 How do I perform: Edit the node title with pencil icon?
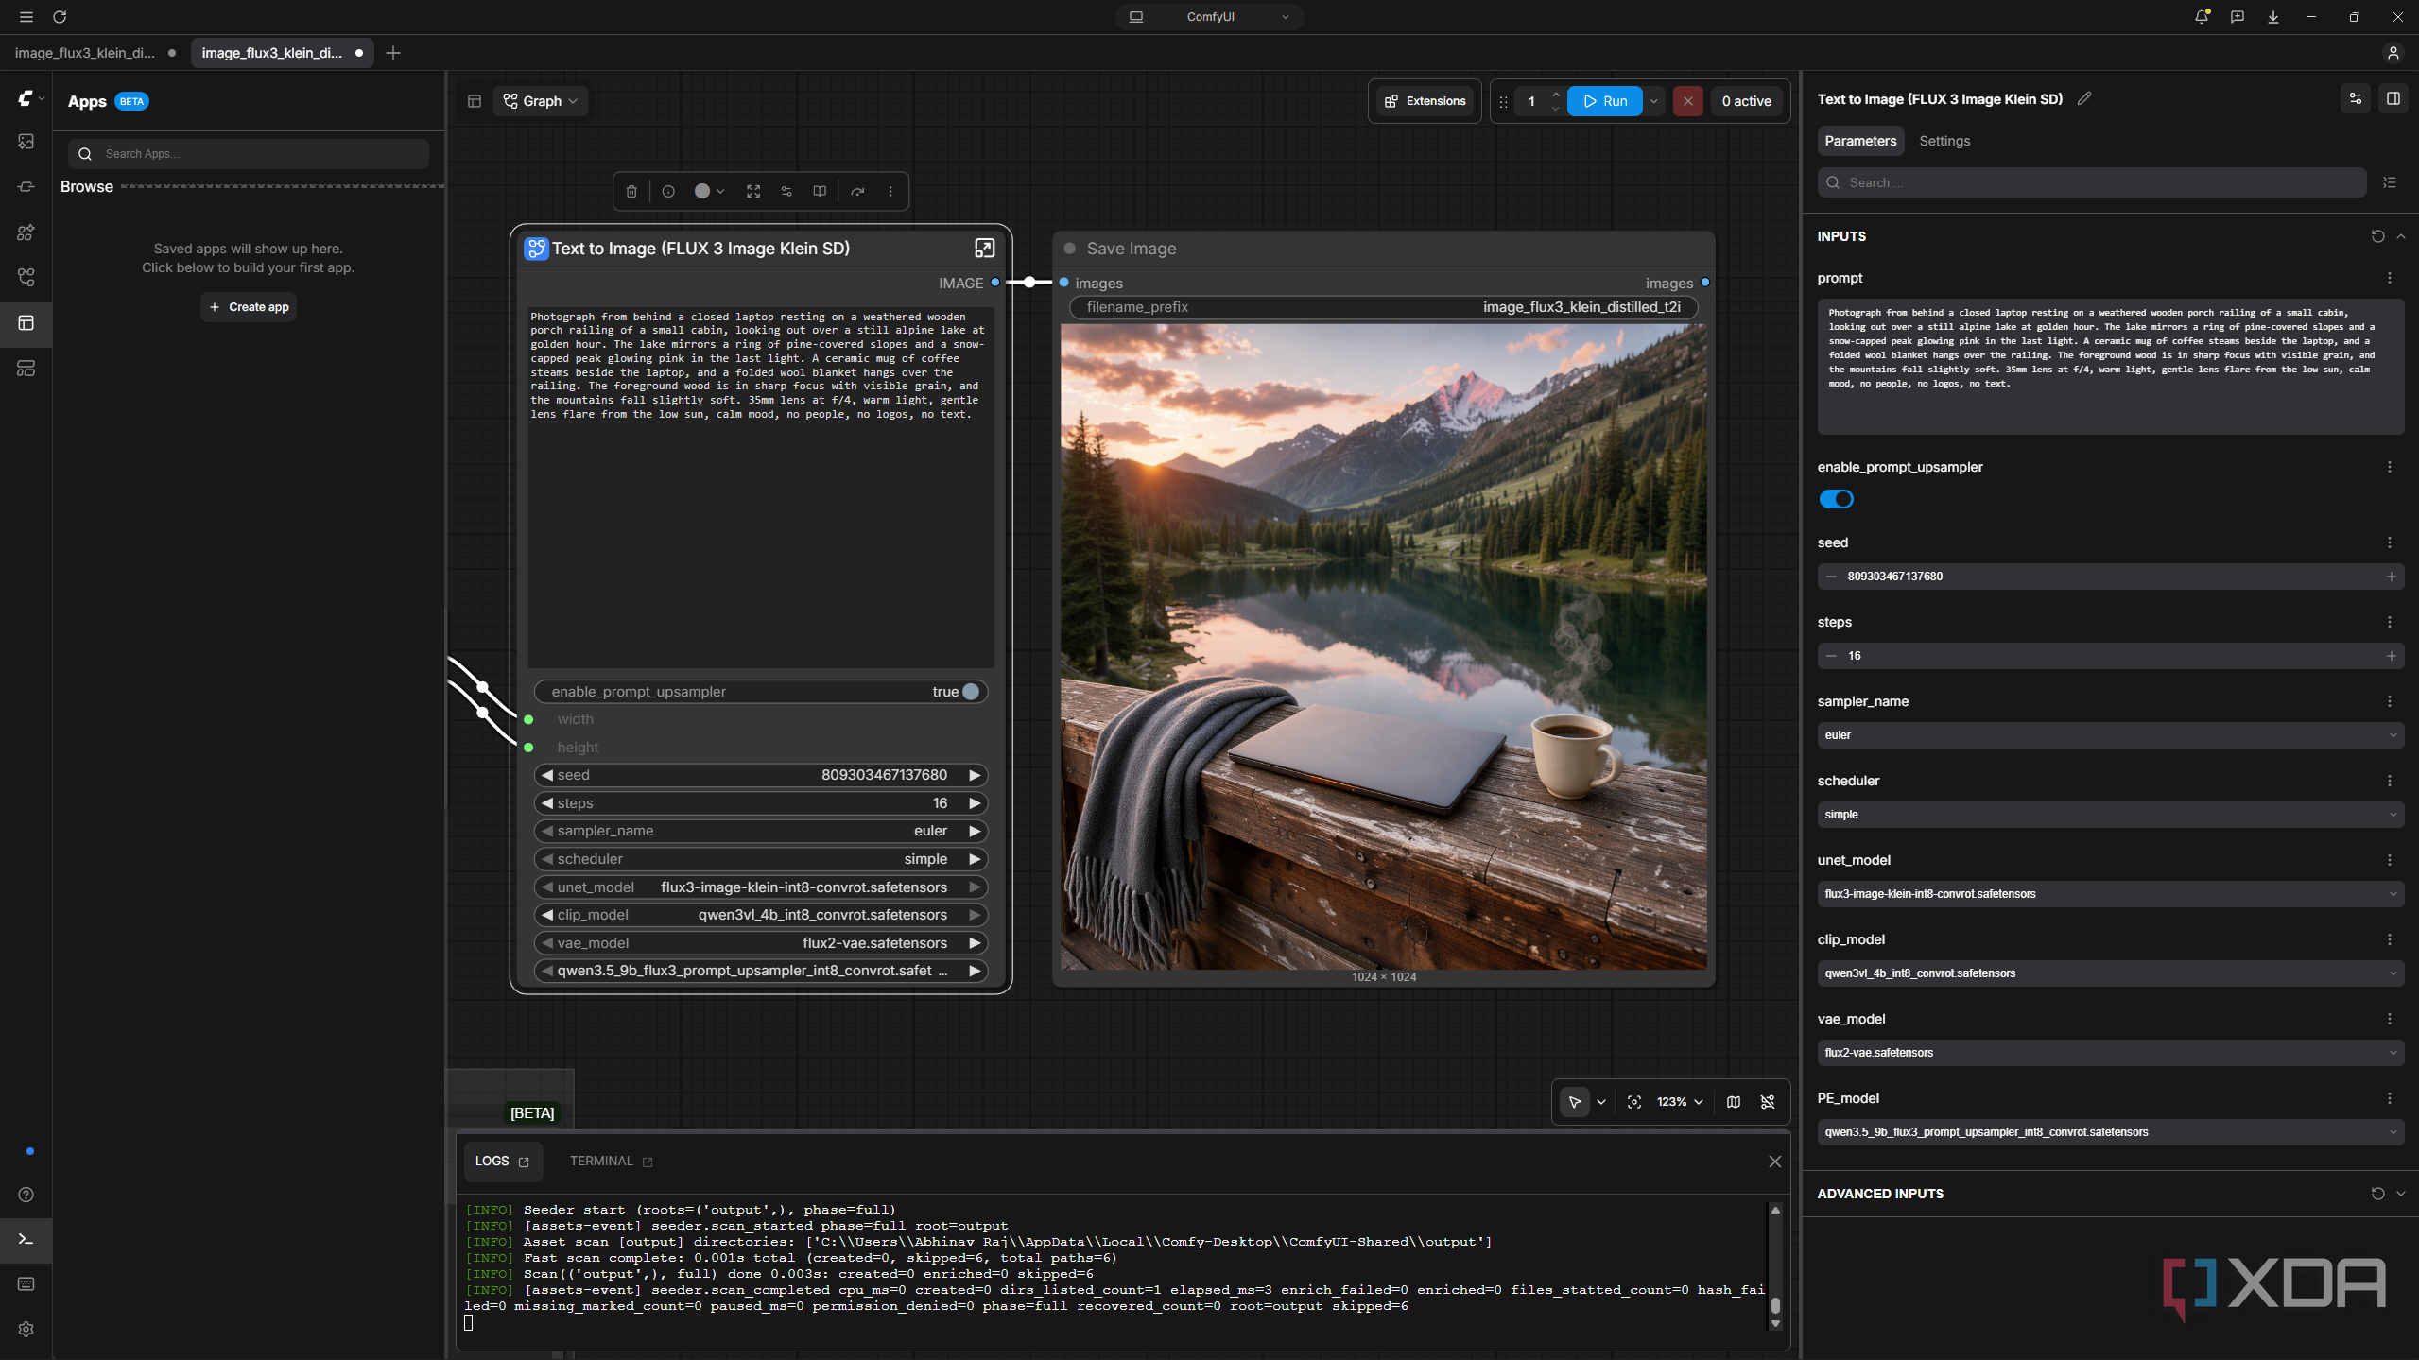click(x=2084, y=98)
